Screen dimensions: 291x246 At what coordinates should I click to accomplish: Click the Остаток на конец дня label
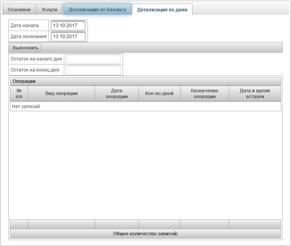click(35, 70)
